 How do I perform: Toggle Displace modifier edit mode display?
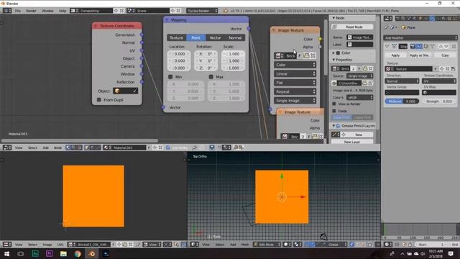pyautogui.click(x=425, y=46)
